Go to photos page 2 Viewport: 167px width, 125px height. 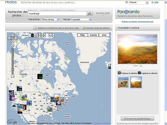pyautogui.click(x=35, y=35)
